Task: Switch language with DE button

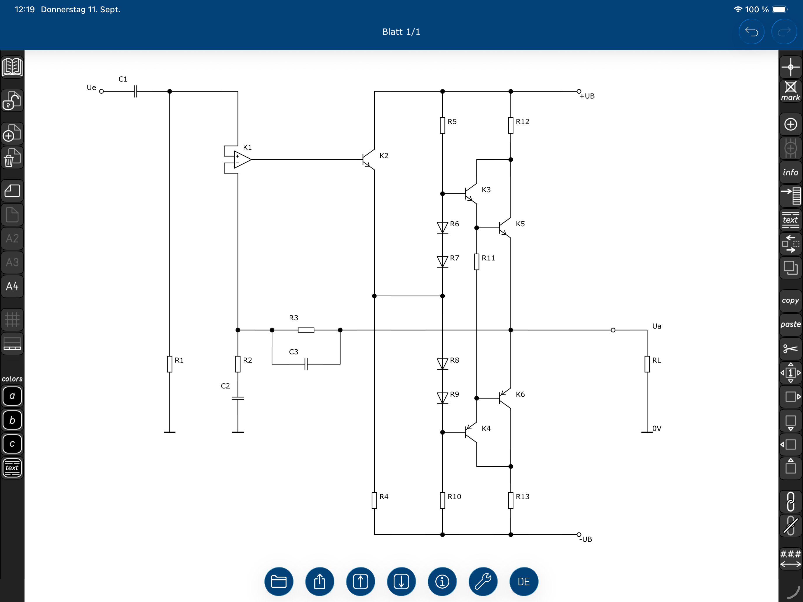Action: point(523,581)
